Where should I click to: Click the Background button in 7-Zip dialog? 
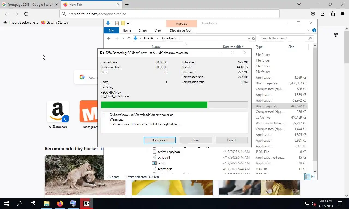click(160, 140)
